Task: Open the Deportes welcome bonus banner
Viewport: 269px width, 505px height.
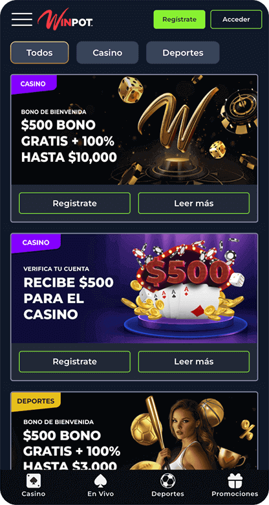Action: click(134, 431)
